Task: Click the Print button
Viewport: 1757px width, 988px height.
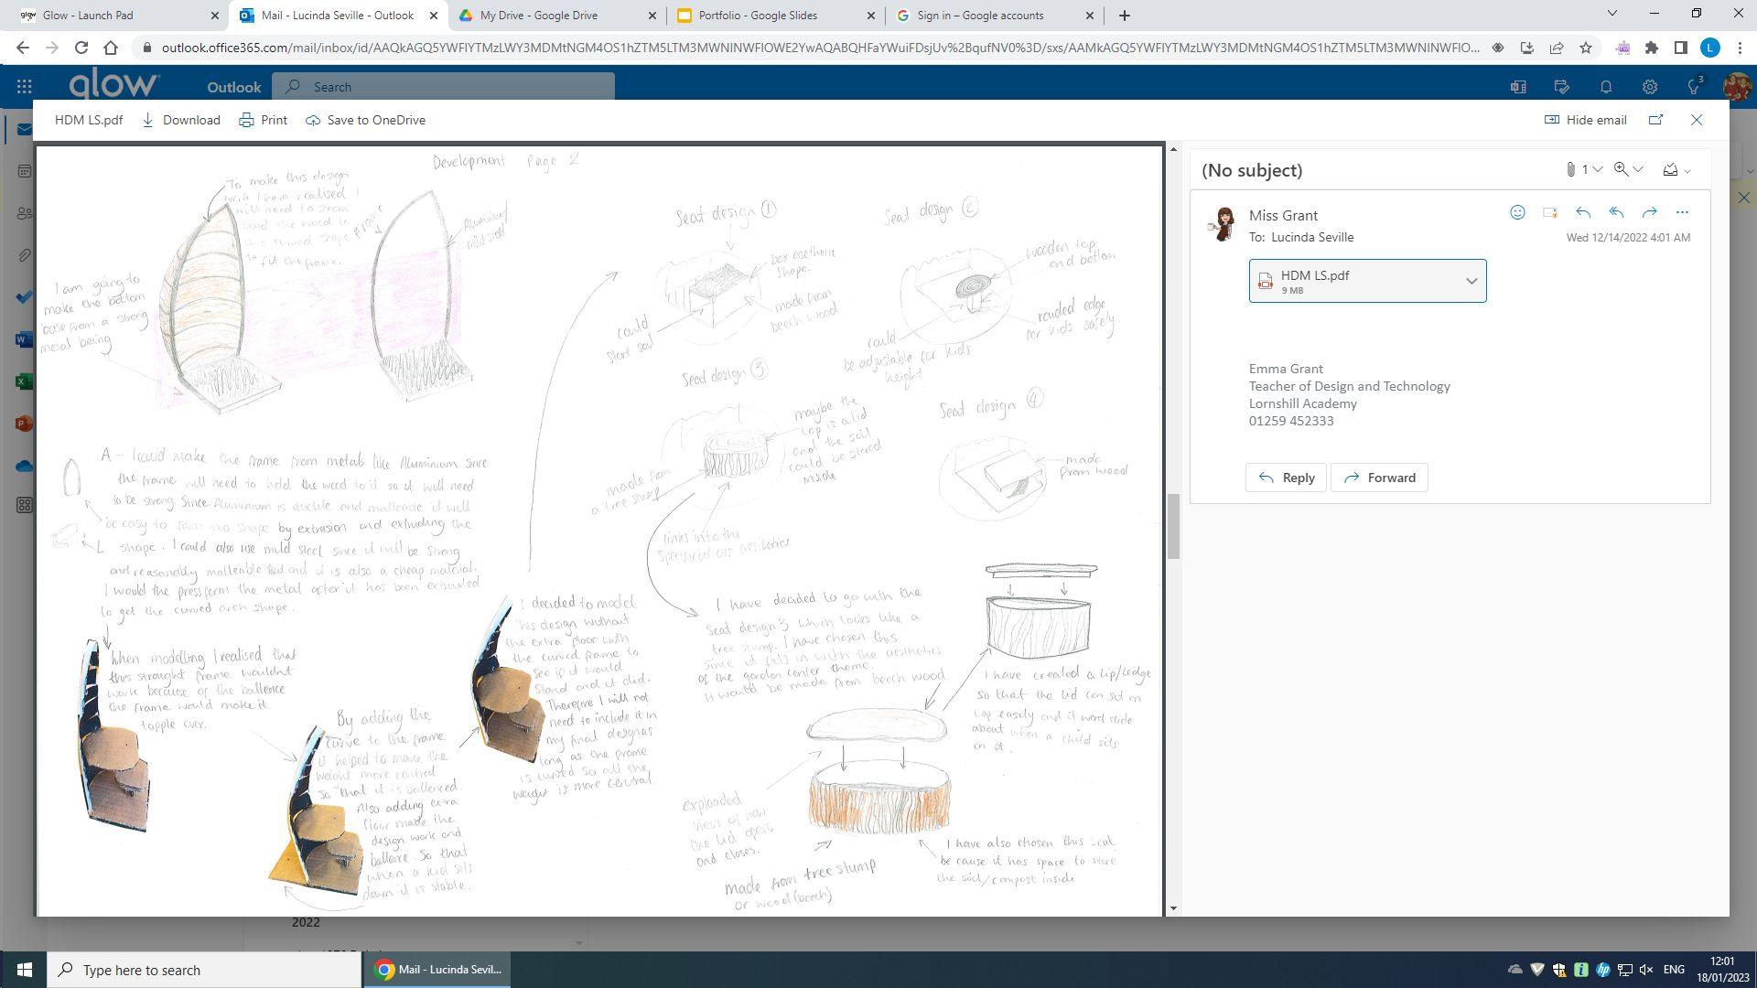Action: [264, 120]
